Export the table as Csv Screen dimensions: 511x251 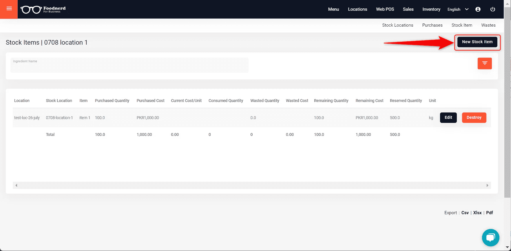(x=465, y=213)
